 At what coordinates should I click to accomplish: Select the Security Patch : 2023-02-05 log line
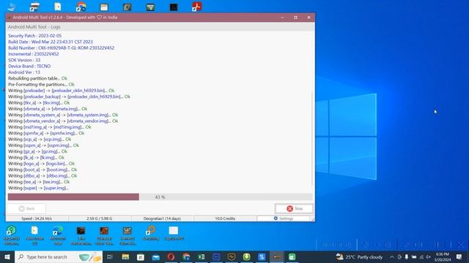point(34,36)
